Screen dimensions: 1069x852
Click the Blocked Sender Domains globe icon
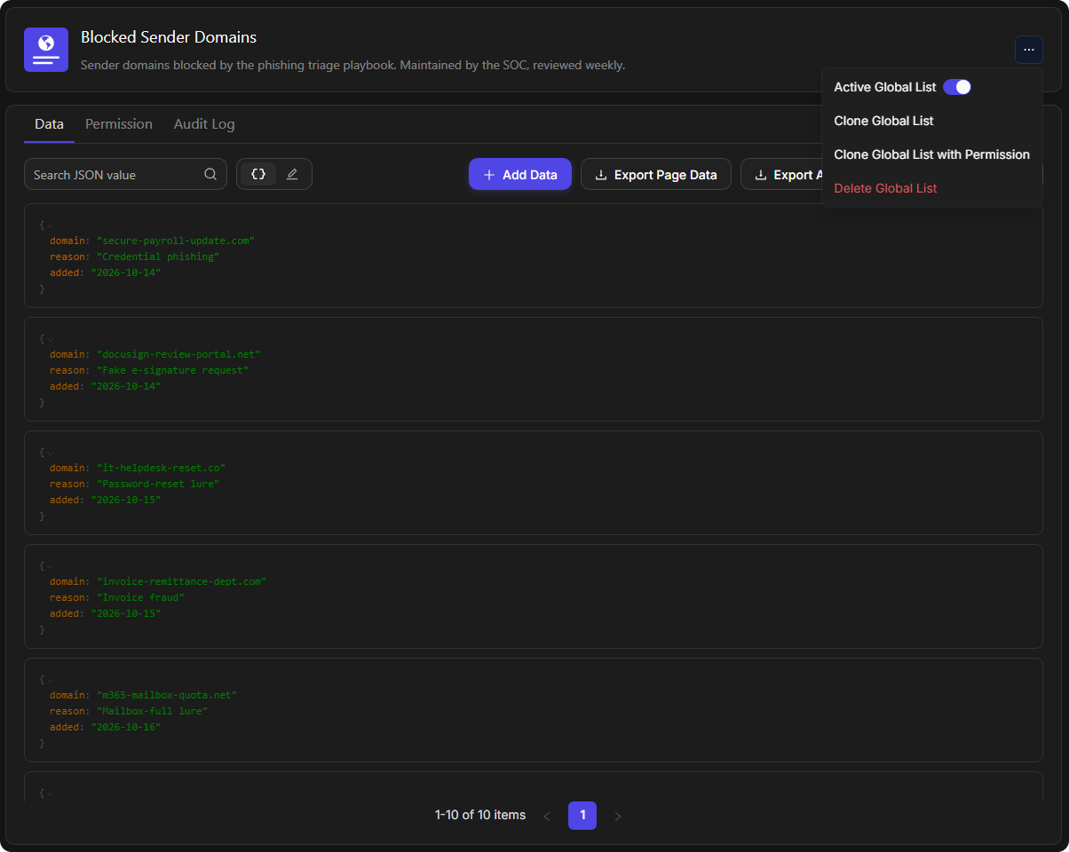click(x=46, y=50)
